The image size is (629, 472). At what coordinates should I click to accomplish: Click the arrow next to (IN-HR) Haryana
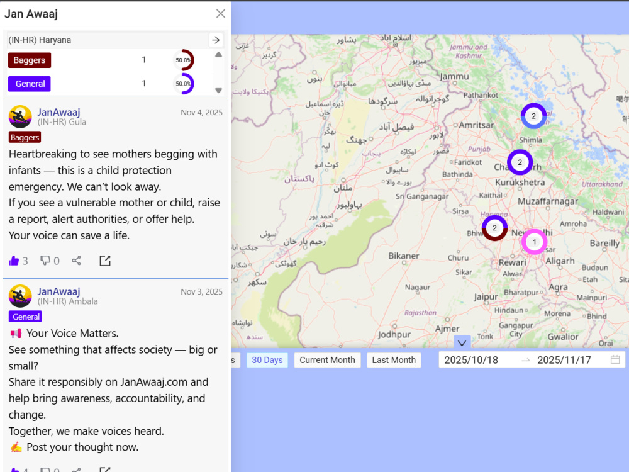pos(216,40)
